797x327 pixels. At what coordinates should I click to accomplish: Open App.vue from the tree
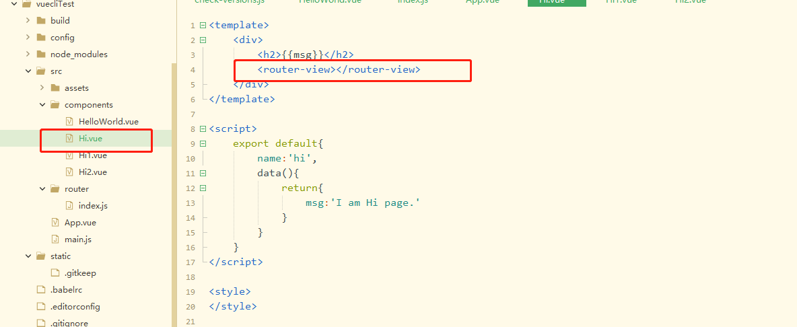(80, 223)
